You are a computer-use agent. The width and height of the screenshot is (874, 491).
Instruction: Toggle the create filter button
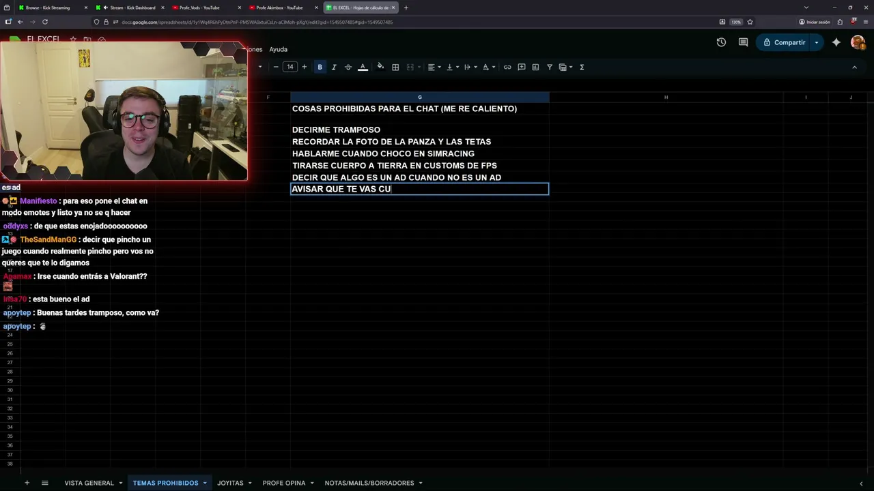point(550,67)
